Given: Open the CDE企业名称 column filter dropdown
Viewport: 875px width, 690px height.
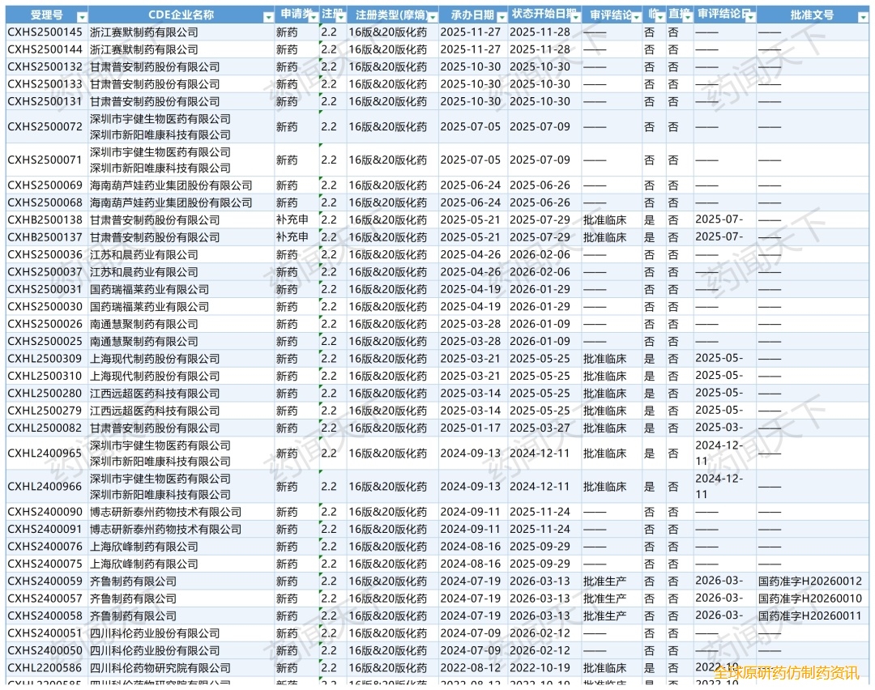Looking at the screenshot, I should click(x=268, y=17).
